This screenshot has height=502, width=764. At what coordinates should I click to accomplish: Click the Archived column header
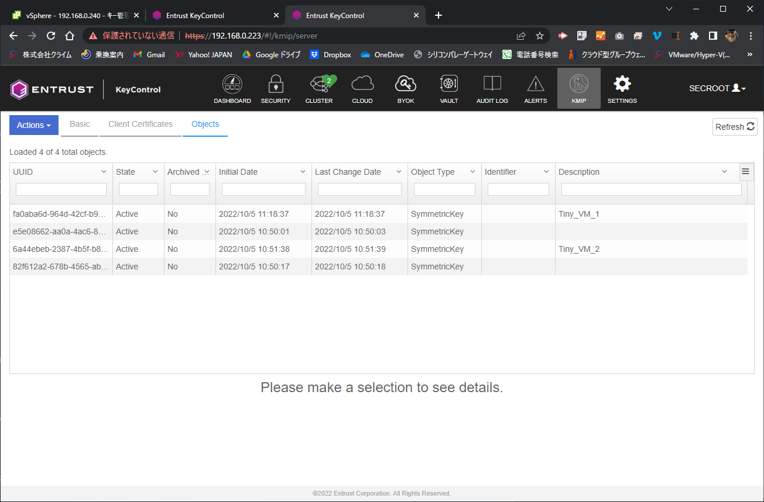click(x=189, y=172)
